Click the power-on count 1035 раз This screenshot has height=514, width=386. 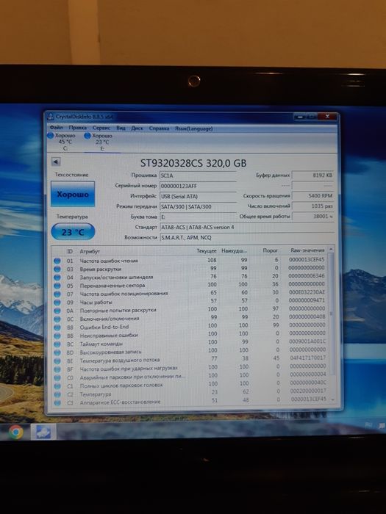(312, 206)
